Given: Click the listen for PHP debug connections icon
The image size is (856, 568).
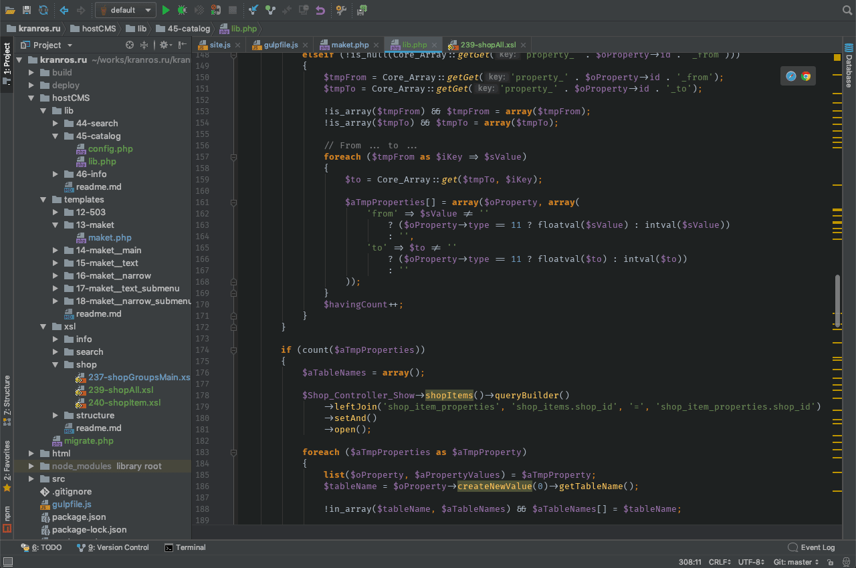Looking at the screenshot, I should click(x=216, y=10).
